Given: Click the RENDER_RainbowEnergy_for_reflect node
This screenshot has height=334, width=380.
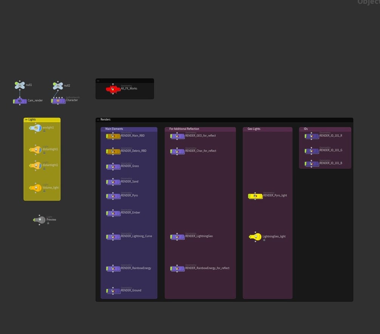Looking at the screenshot, I should tap(177, 269).
